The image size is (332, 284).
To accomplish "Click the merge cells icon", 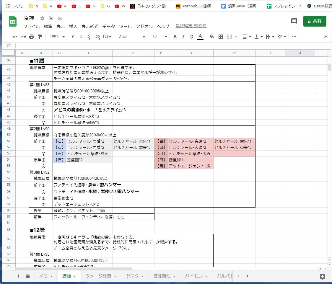I will [x=230, y=37].
